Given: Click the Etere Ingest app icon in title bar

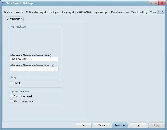Looking at the screenshot, I should (x=3, y=3).
